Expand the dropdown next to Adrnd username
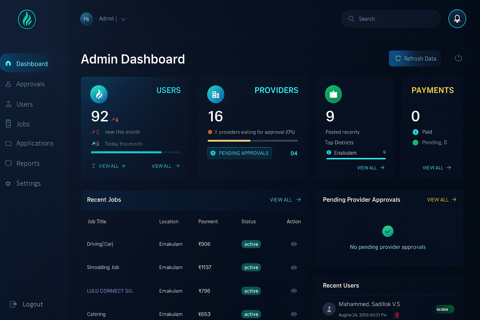480x320 pixels. (123, 19)
